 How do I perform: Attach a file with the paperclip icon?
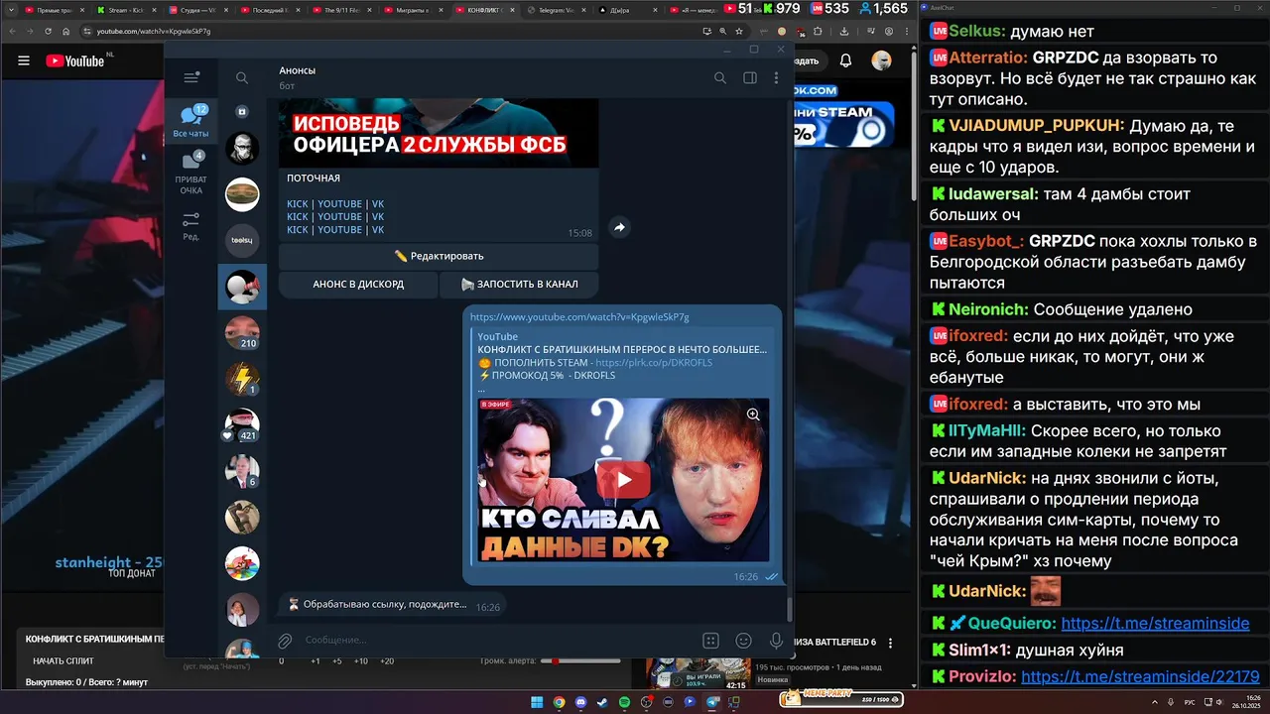pos(285,641)
